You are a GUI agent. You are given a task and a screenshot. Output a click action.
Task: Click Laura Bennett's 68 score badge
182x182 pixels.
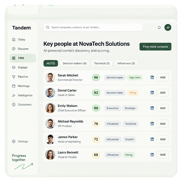click(x=96, y=155)
